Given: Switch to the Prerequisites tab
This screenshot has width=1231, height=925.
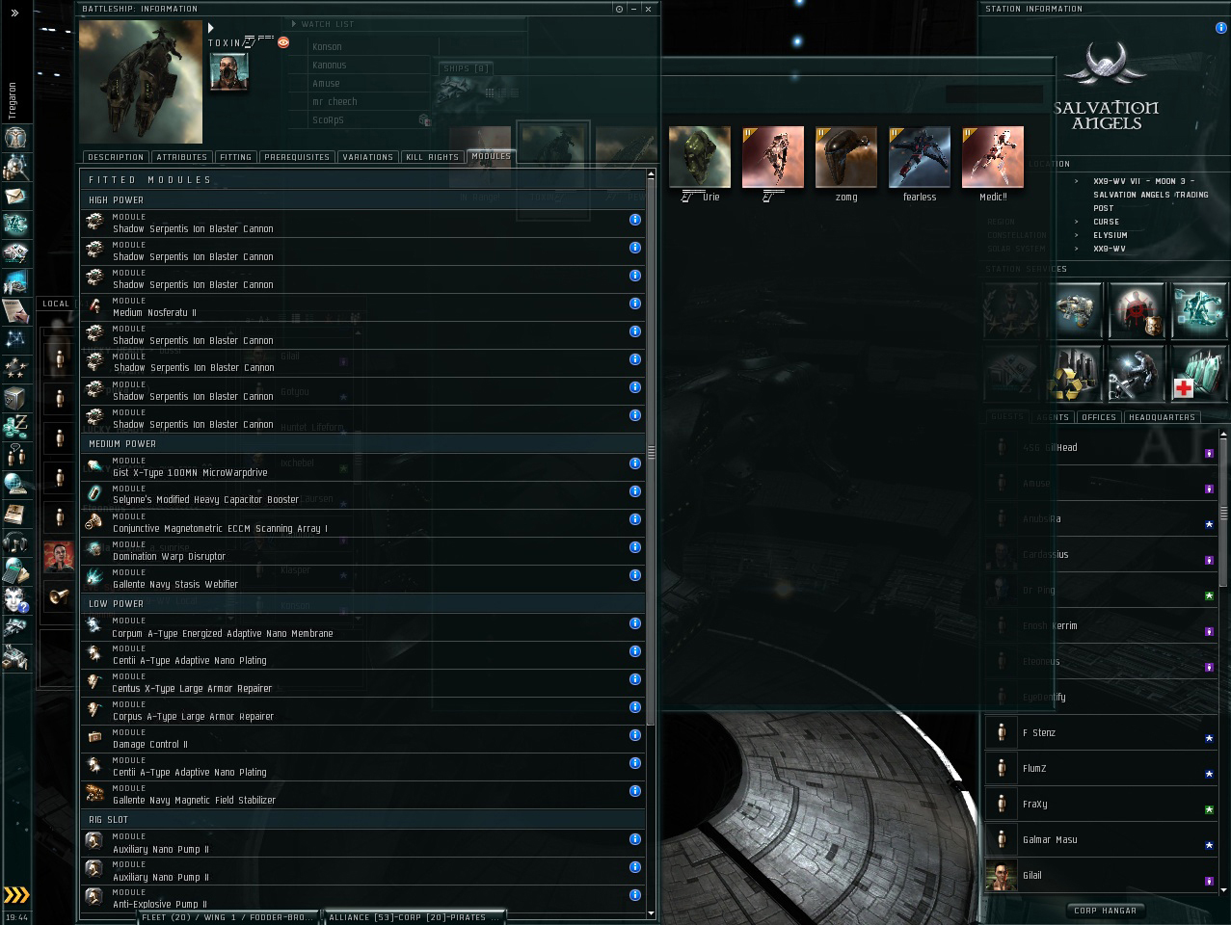Looking at the screenshot, I should (297, 157).
